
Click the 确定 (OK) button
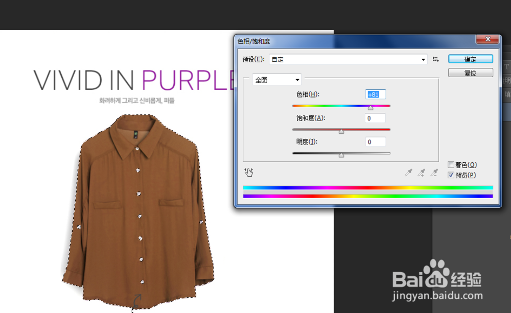click(471, 59)
